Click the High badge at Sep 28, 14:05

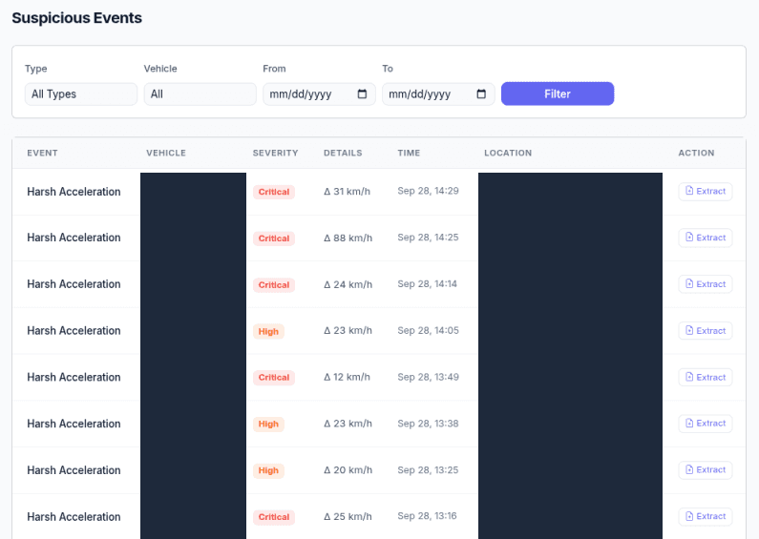(268, 331)
